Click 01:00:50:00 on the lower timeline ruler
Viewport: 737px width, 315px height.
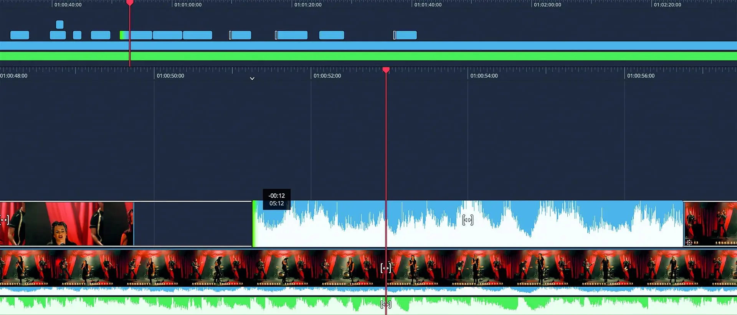pos(170,76)
